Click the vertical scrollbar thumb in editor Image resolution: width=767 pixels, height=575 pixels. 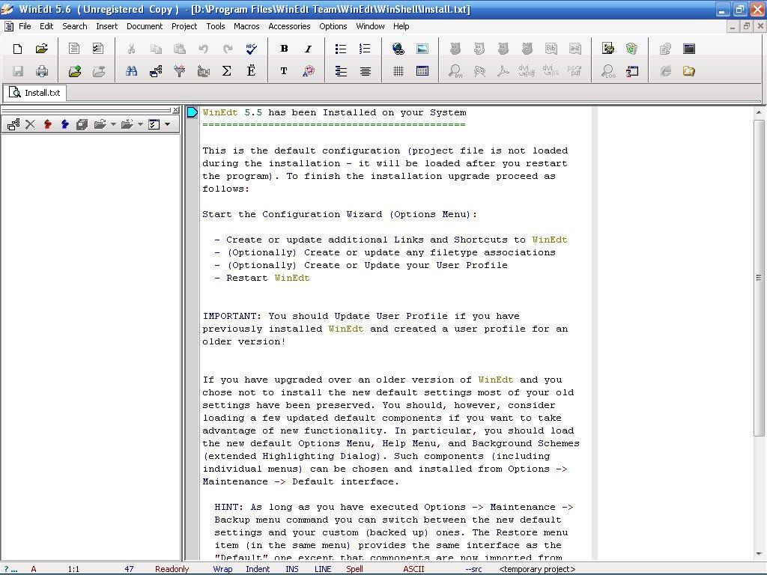pos(759,277)
